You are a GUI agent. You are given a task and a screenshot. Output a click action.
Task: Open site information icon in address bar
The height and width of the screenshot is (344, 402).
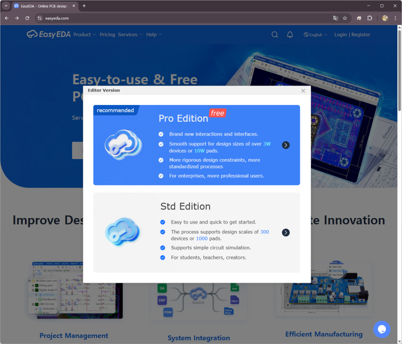40,18
